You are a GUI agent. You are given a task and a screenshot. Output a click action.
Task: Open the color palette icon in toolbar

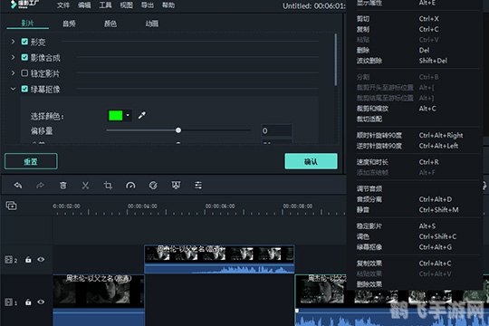153,186
